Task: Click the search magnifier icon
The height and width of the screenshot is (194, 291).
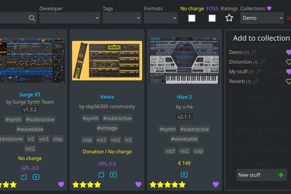Action: (x=32, y=18)
